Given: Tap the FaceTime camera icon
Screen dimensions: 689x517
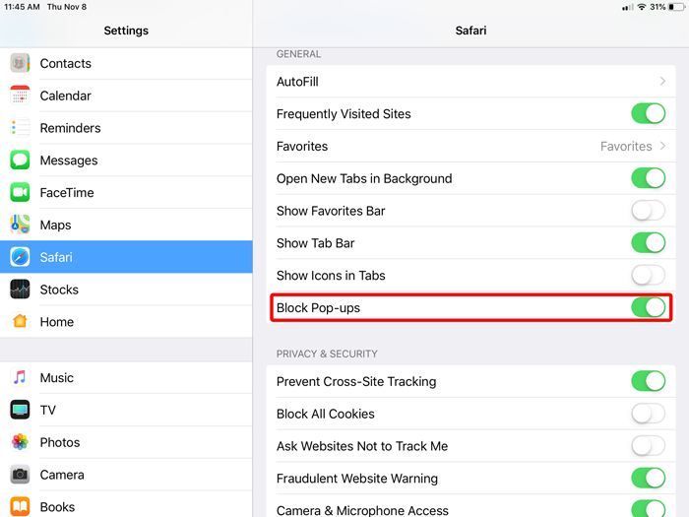Looking at the screenshot, I should (x=20, y=193).
